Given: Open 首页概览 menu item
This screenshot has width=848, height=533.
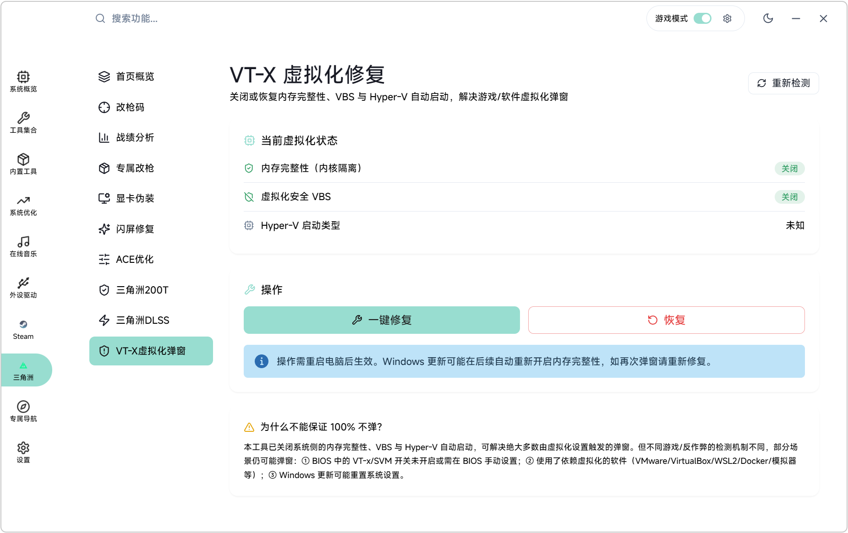Looking at the screenshot, I should [151, 76].
